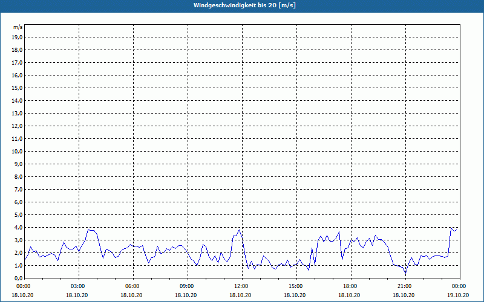Select the '9,0' y-axis label

[x=19, y=164]
